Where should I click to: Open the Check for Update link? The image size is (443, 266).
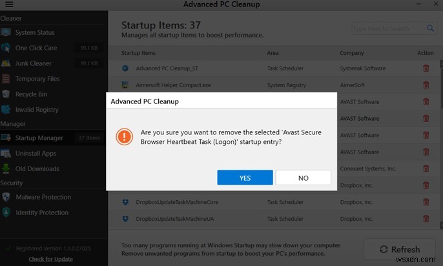tap(50, 259)
